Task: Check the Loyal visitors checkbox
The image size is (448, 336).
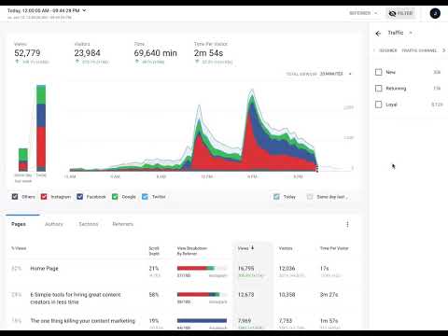Action: [x=379, y=105]
